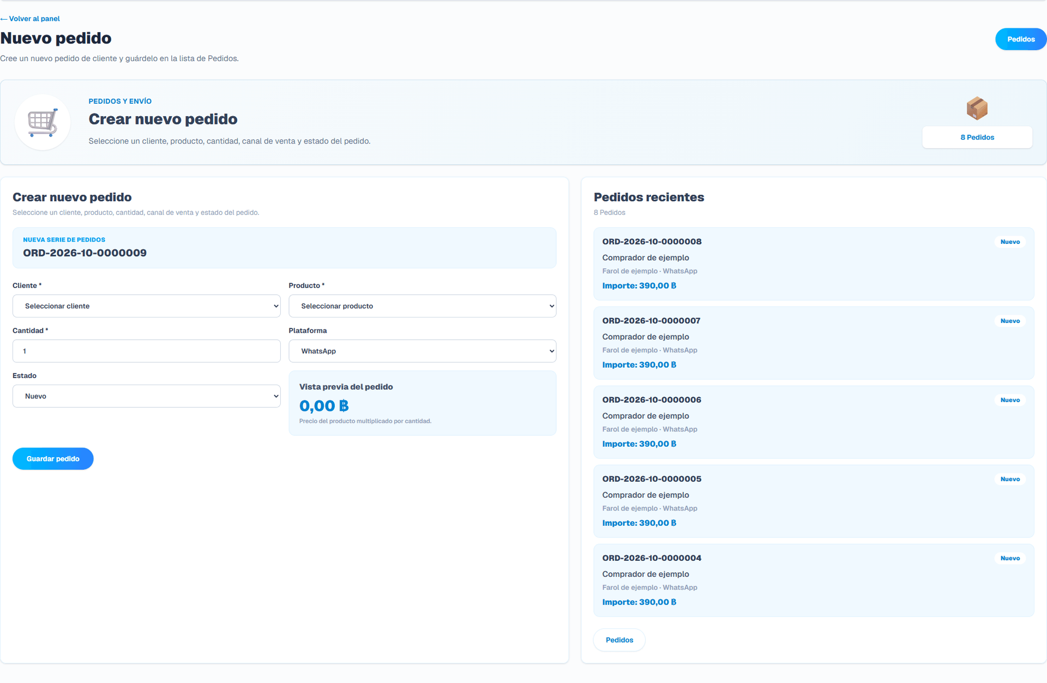Open the Producto dropdown
This screenshot has height=683, width=1047.
click(x=423, y=306)
